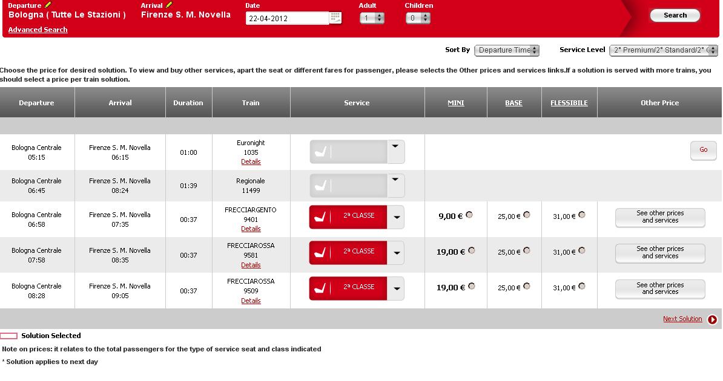Click the Next Solution arrow icon
This screenshot has width=723, height=381.
pos(712,319)
